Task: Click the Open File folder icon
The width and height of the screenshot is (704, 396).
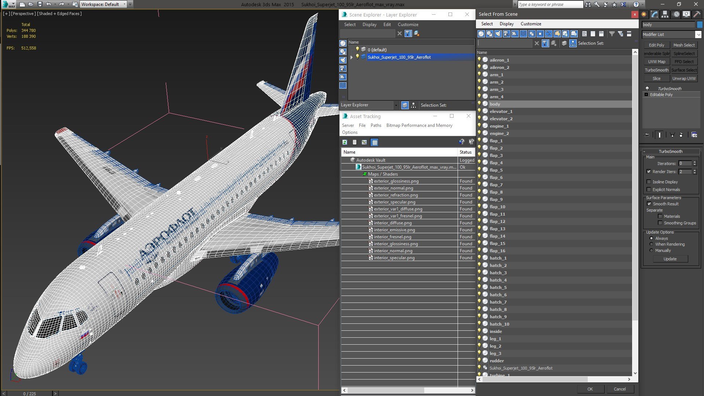Action: click(x=31, y=4)
